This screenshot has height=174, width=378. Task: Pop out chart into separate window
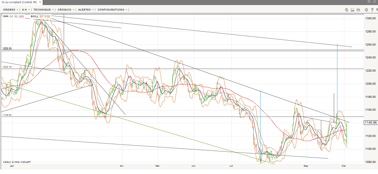[x=375, y=2]
